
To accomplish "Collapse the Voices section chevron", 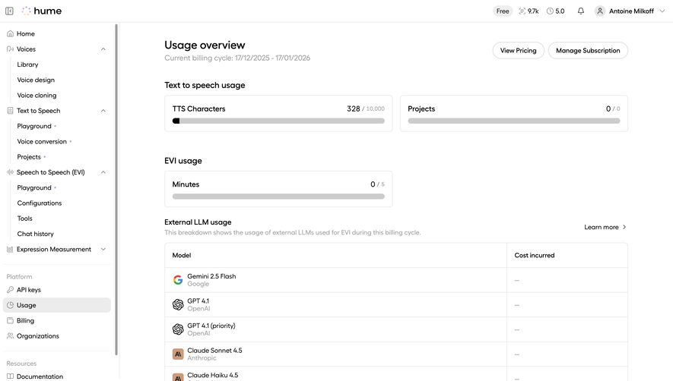I will [x=103, y=49].
